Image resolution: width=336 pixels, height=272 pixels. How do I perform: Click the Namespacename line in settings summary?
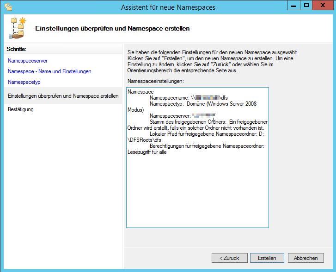tap(189, 98)
